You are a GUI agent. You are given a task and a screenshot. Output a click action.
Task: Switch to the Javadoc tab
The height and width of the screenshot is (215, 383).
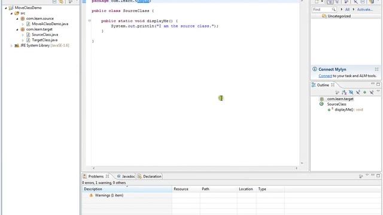coord(126,176)
